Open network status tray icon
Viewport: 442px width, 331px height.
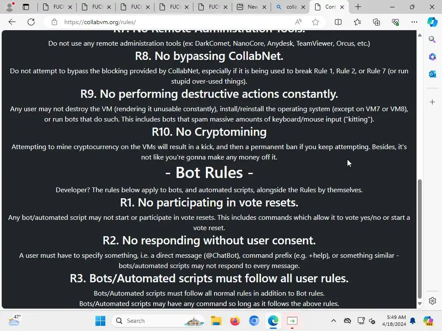coord(361,321)
